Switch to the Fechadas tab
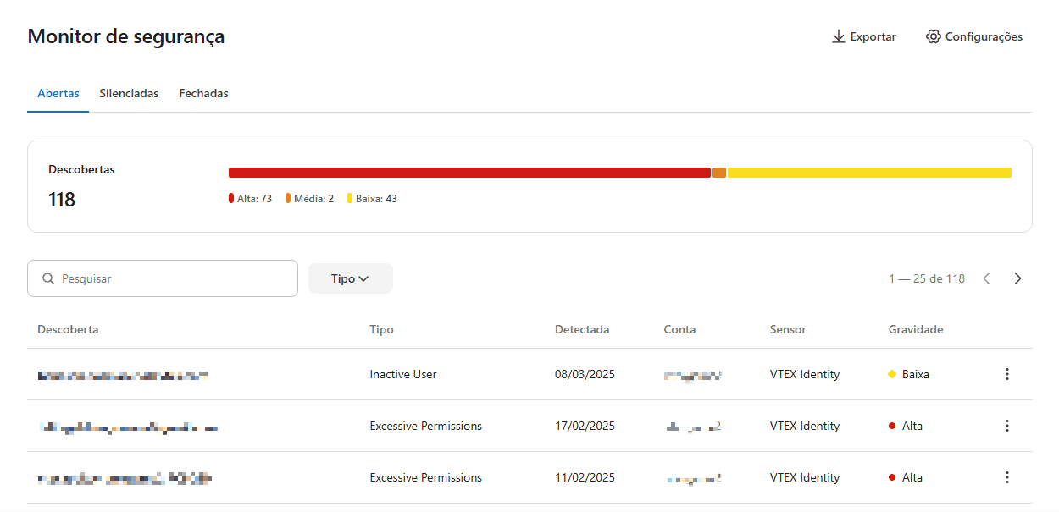The image size is (1059, 512). pyautogui.click(x=203, y=93)
